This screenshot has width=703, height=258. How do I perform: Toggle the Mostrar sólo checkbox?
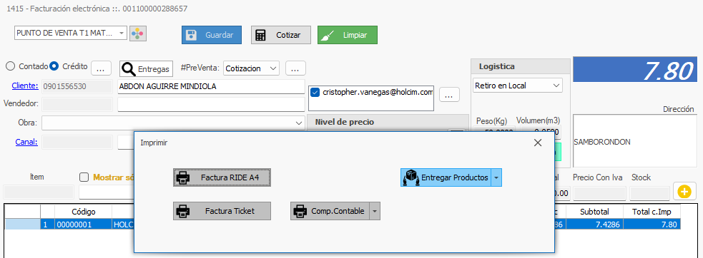click(x=84, y=177)
